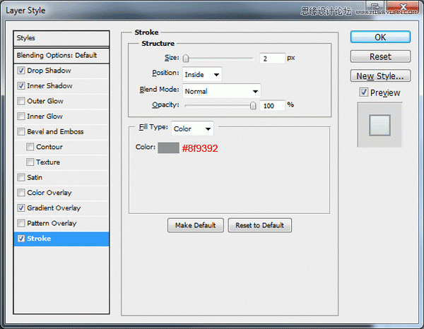Toggle the Preview checkbox
This screenshot has height=329, width=424.
(364, 92)
